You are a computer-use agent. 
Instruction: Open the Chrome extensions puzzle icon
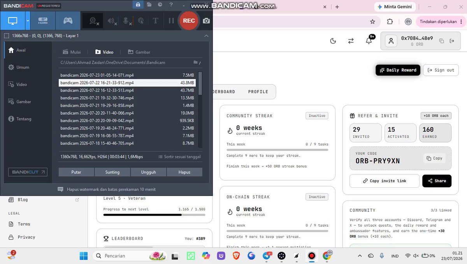[x=390, y=22]
